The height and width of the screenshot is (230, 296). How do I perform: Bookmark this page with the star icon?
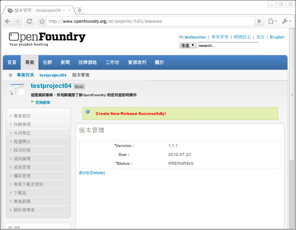click(x=42, y=21)
